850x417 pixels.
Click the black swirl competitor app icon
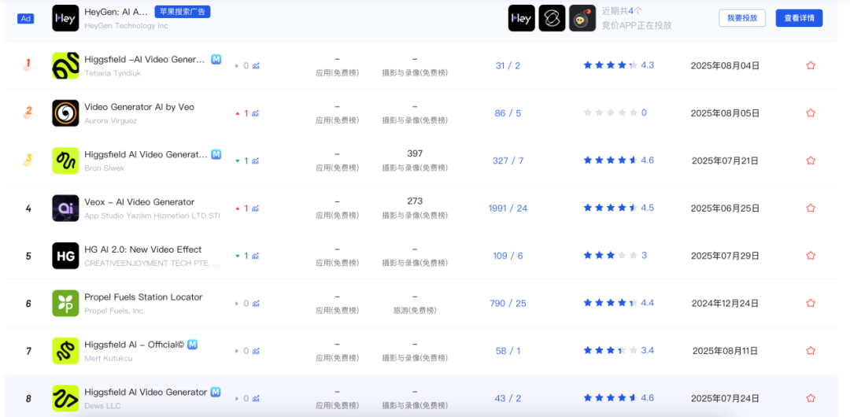[552, 18]
